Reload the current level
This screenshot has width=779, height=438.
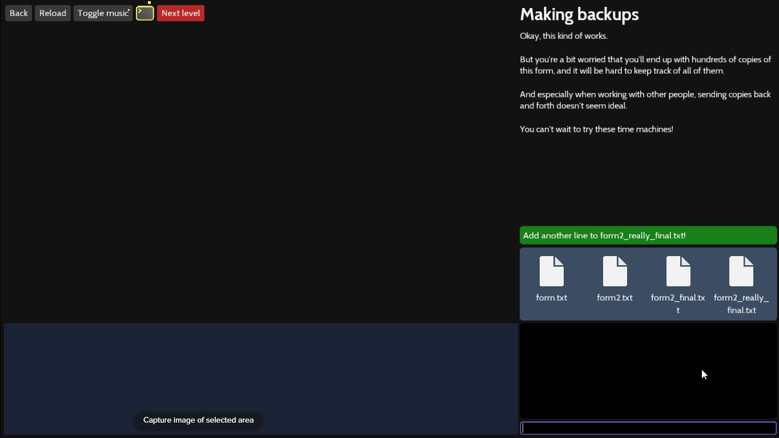coord(53,13)
